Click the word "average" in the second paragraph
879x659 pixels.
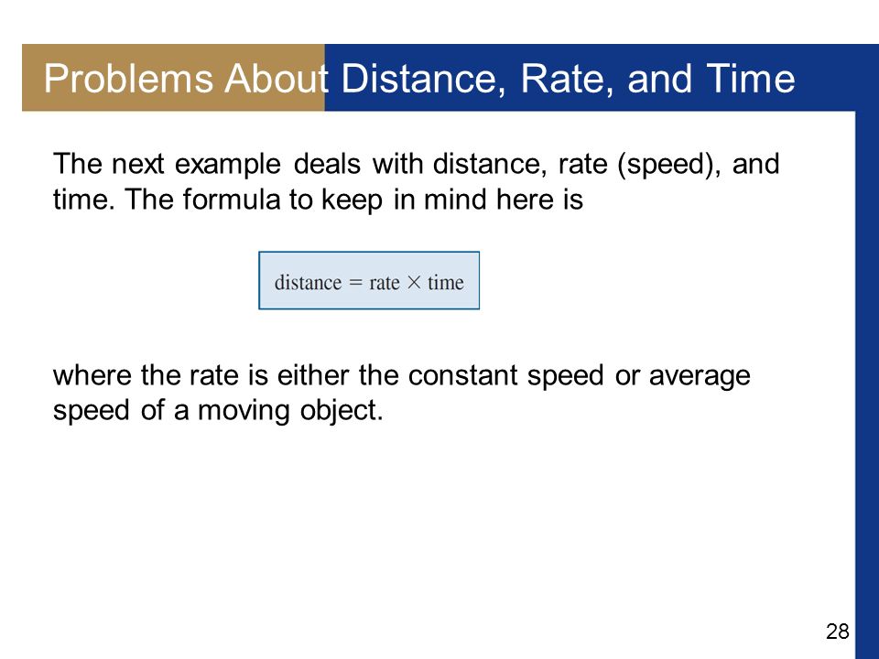(700, 376)
